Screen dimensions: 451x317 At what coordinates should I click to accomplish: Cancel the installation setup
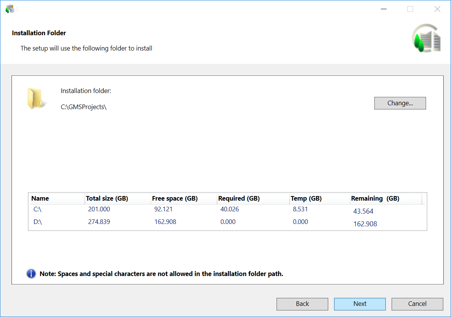pyautogui.click(x=417, y=304)
